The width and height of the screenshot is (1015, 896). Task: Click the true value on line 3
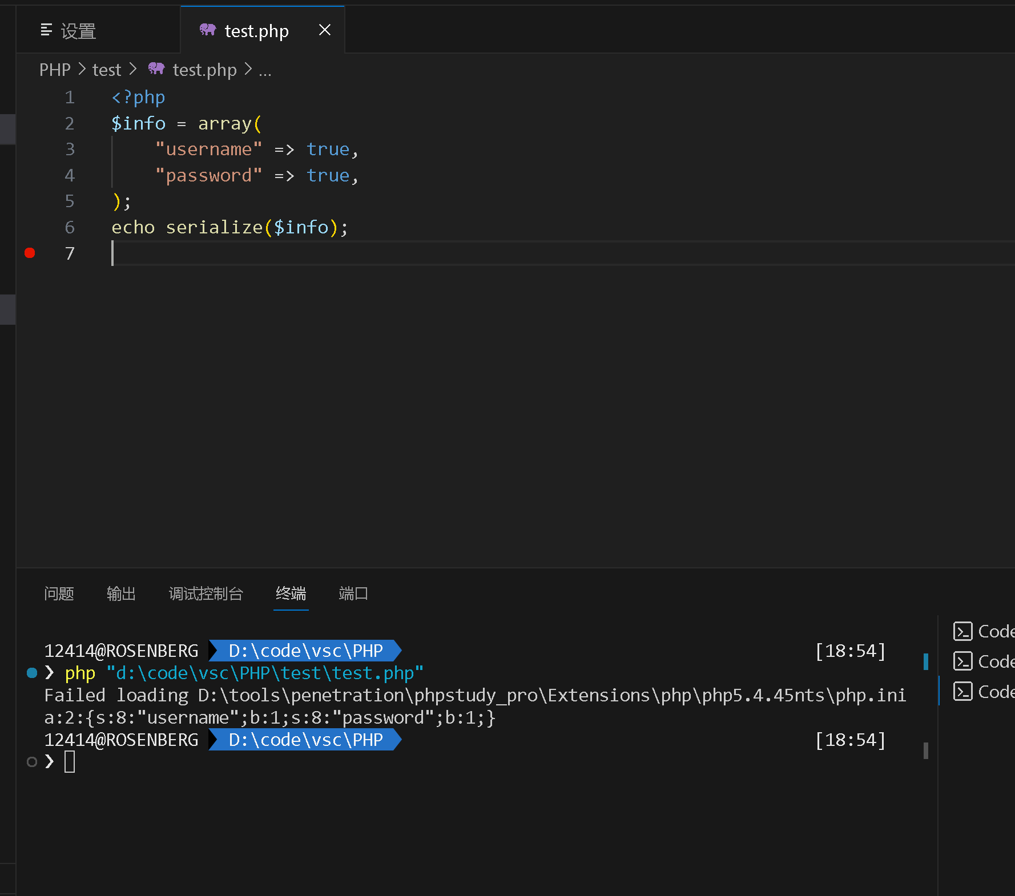[x=328, y=149]
